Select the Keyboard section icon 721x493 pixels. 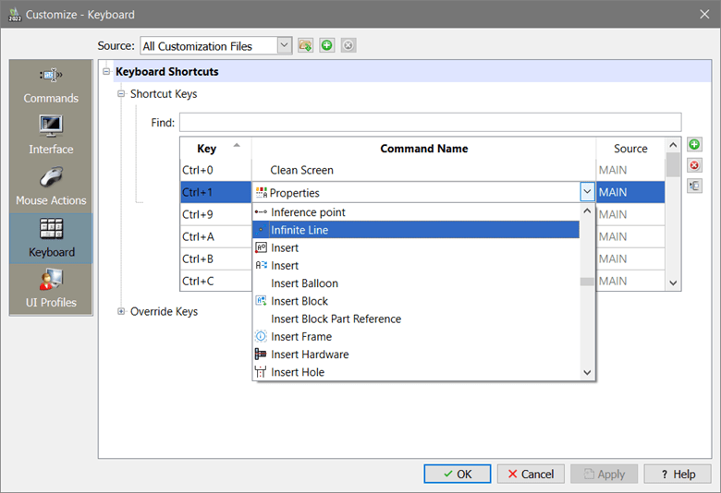[51, 228]
